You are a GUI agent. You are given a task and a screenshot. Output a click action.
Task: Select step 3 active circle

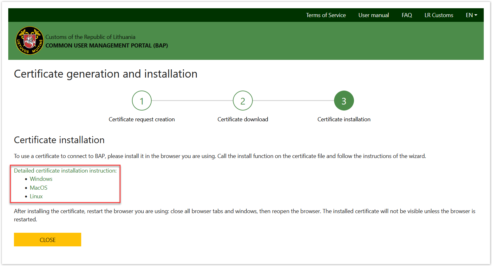[x=344, y=101]
